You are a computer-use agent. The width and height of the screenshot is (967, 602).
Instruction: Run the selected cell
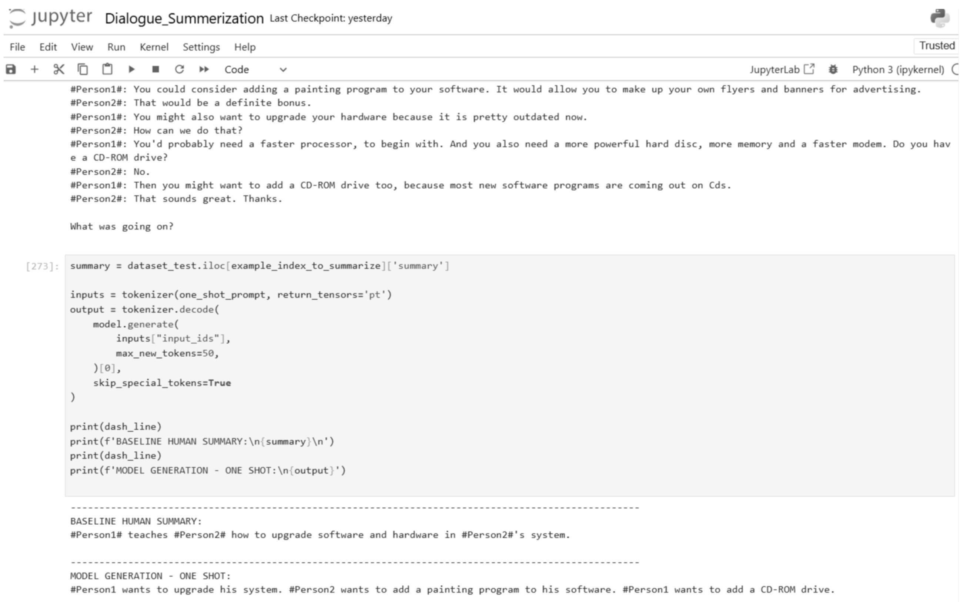coord(131,69)
